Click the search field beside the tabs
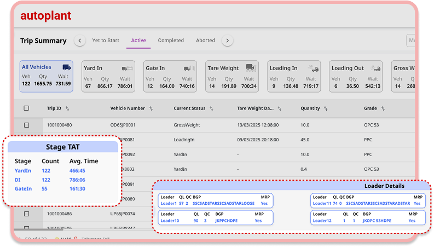Screen dimensions: 434x247 410,41
